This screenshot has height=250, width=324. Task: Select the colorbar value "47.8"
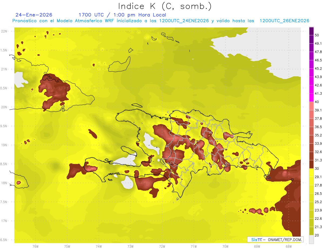(318, 52)
